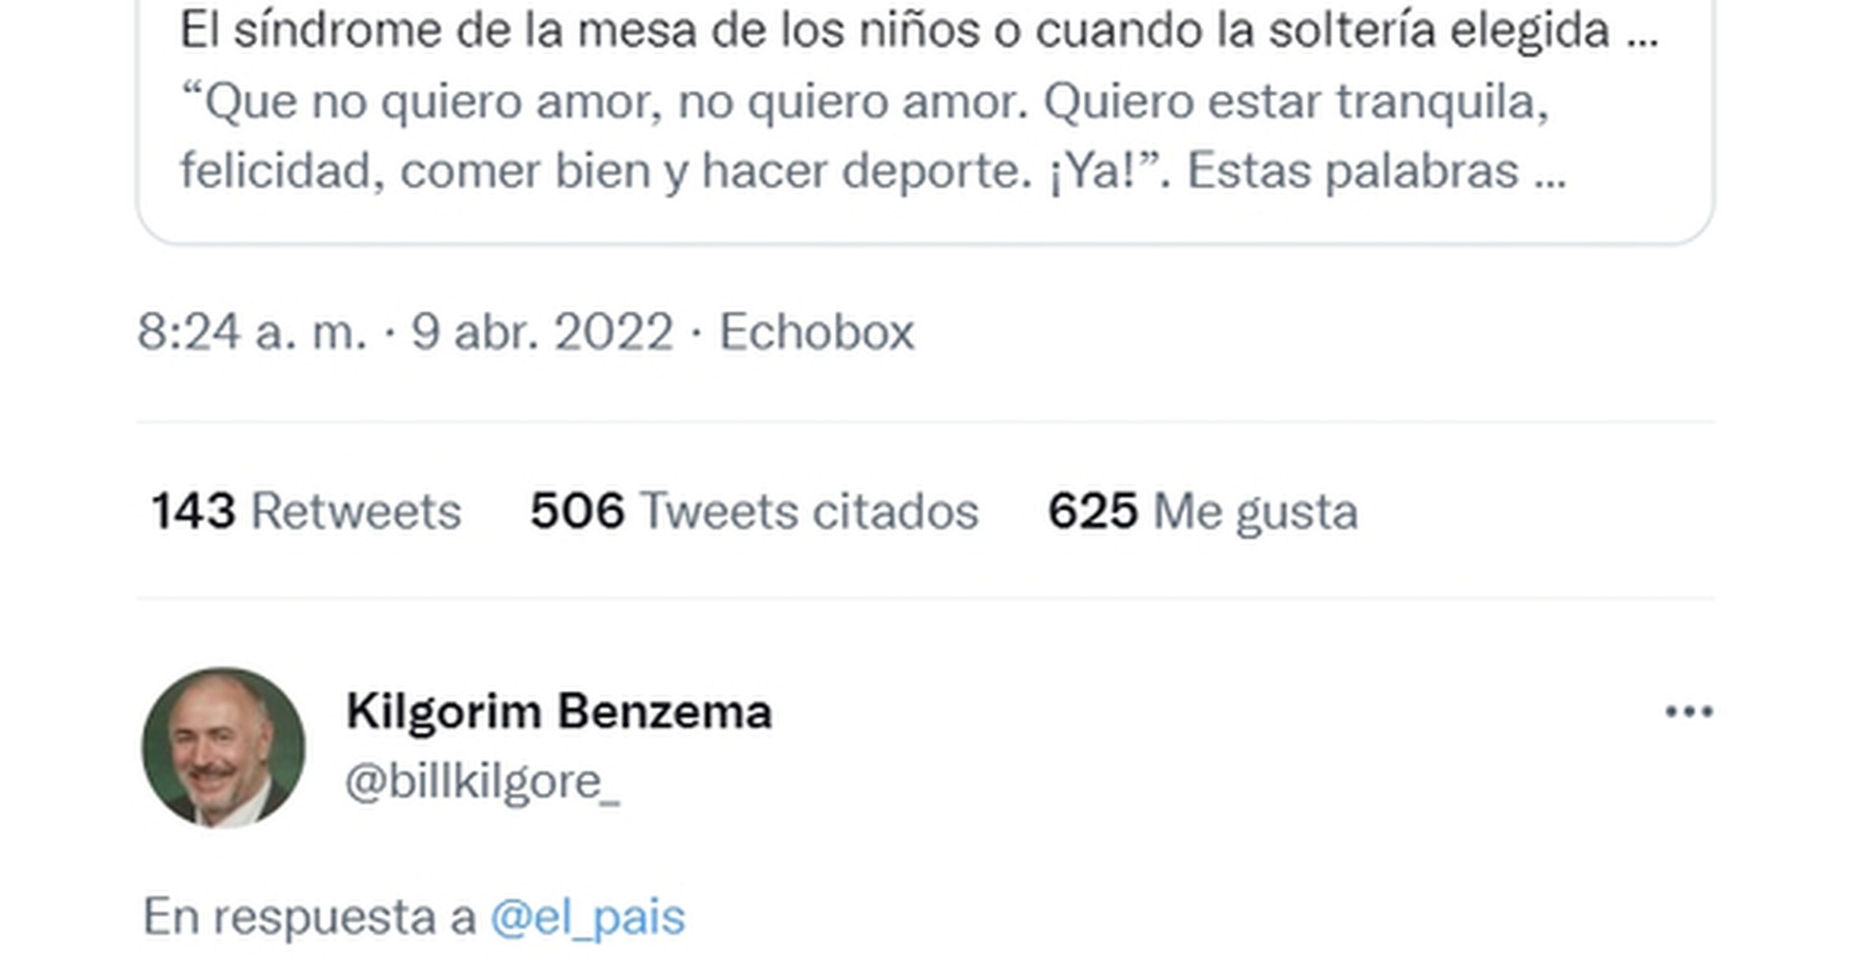This screenshot has height=969, width=1851.
Task: Show who gave the 625 Me gusta
Action: [1203, 513]
